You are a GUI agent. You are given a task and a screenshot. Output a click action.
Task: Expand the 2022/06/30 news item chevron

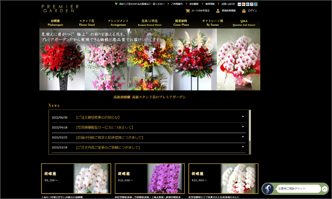tap(243, 116)
